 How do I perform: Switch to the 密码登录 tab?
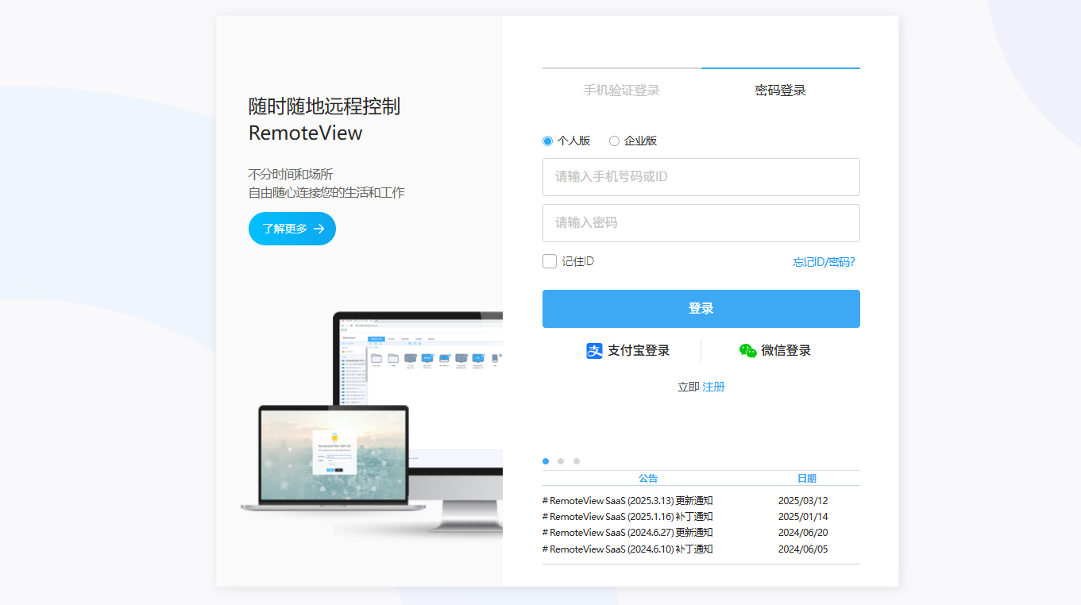click(x=781, y=91)
